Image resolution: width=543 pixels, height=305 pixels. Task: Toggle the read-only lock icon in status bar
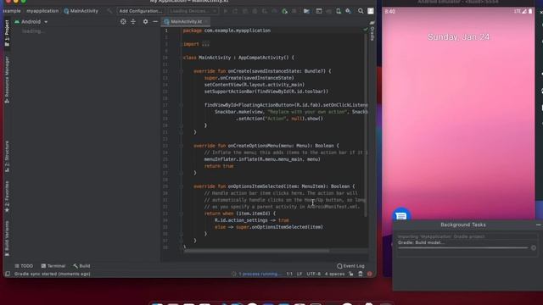[351, 274]
